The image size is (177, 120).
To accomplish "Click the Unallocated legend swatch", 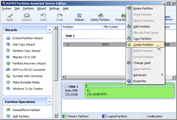I will (144, 116).
